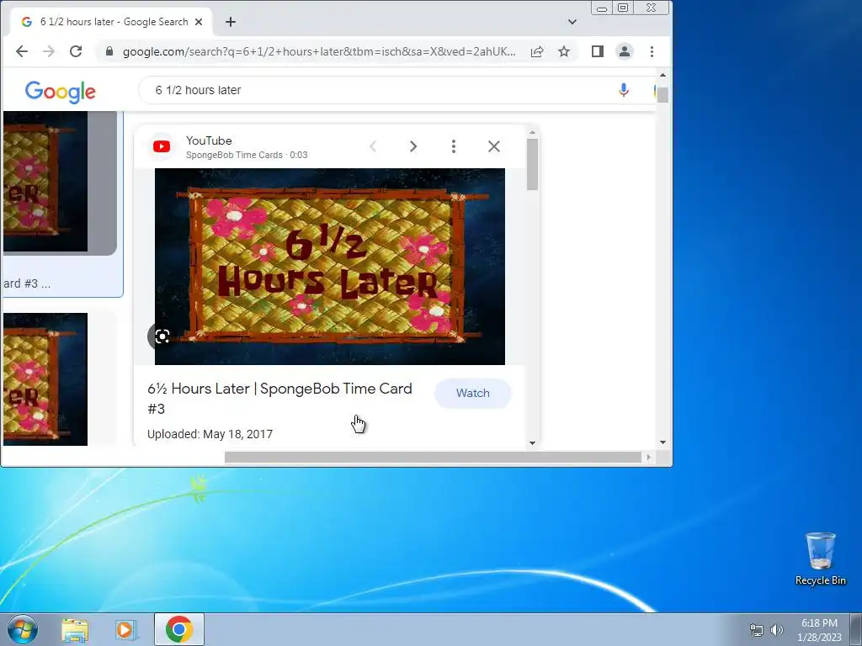Screen dimensions: 862x646
Task: Click the page vertical scroll down arrow
Action: (x=662, y=442)
